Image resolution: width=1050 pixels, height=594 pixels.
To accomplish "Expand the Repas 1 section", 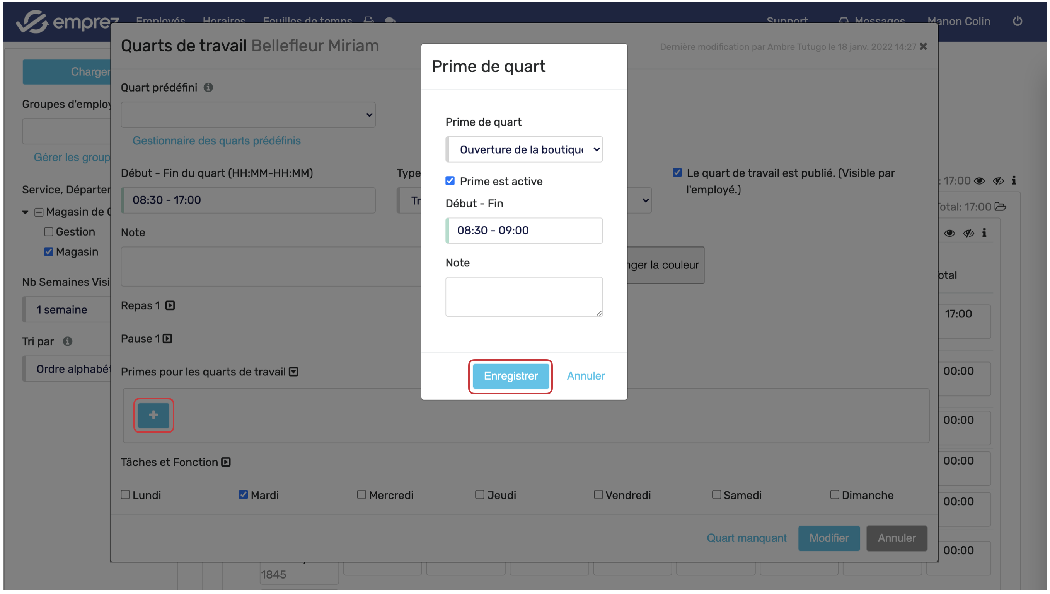I will click(170, 305).
